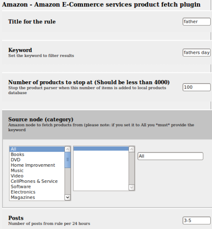Choose Music in the category list
Screen dimensions: 212x229
[x=37, y=171]
